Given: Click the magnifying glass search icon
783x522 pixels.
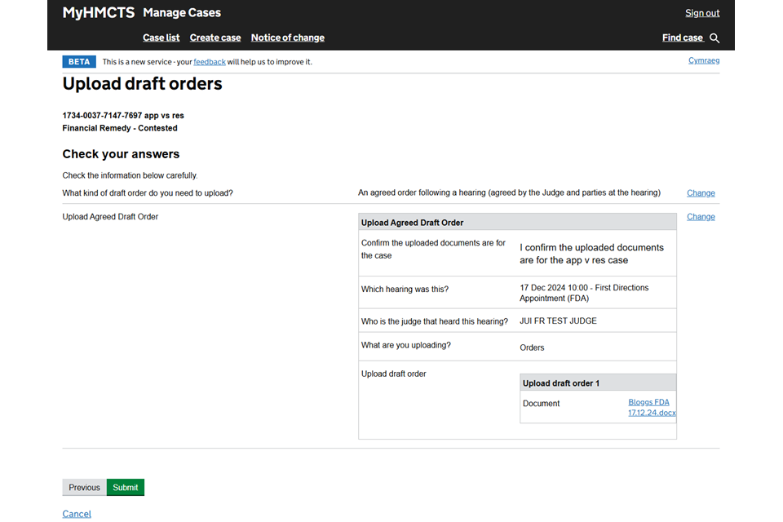Looking at the screenshot, I should point(714,38).
